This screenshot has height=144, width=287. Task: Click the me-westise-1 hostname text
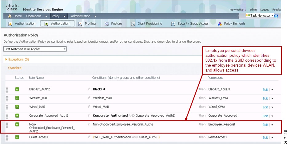(x=238, y=10)
